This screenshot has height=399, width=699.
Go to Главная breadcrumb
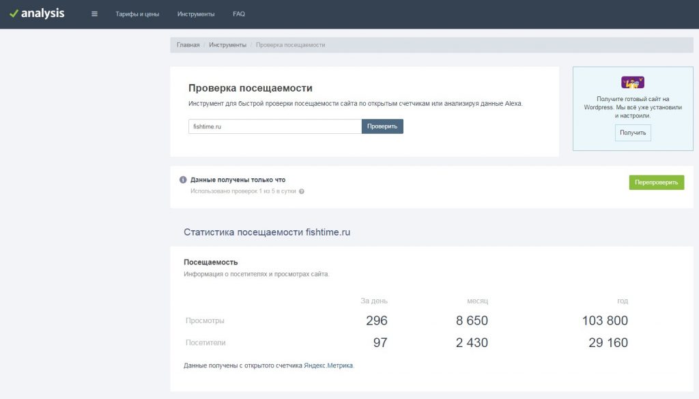[x=188, y=44]
